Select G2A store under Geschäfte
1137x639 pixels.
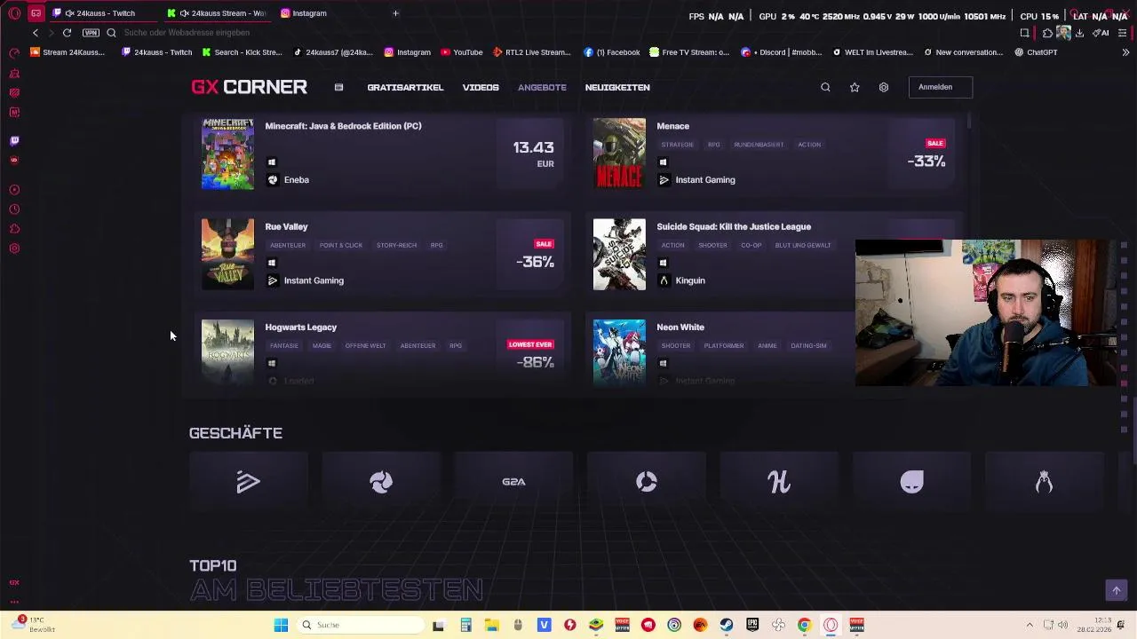(513, 482)
